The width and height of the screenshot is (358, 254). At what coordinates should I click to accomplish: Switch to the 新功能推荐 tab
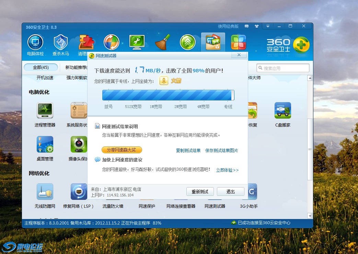point(76,68)
